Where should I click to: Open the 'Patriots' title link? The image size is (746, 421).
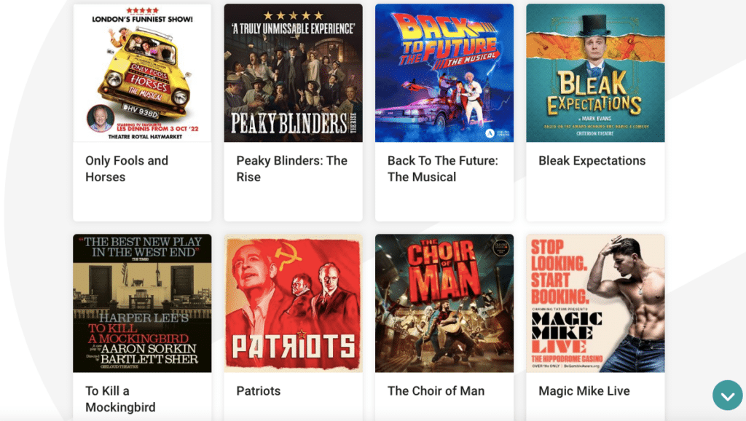coord(258,391)
